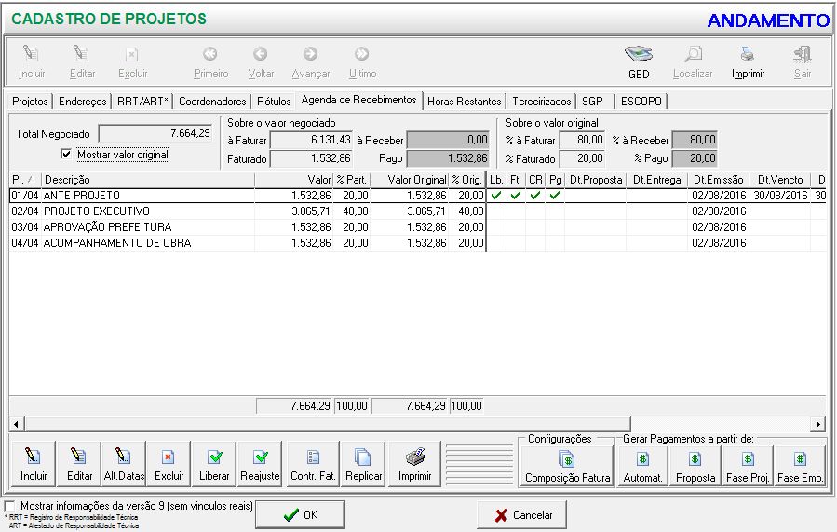Click the Total Negociado value field

coord(155,133)
